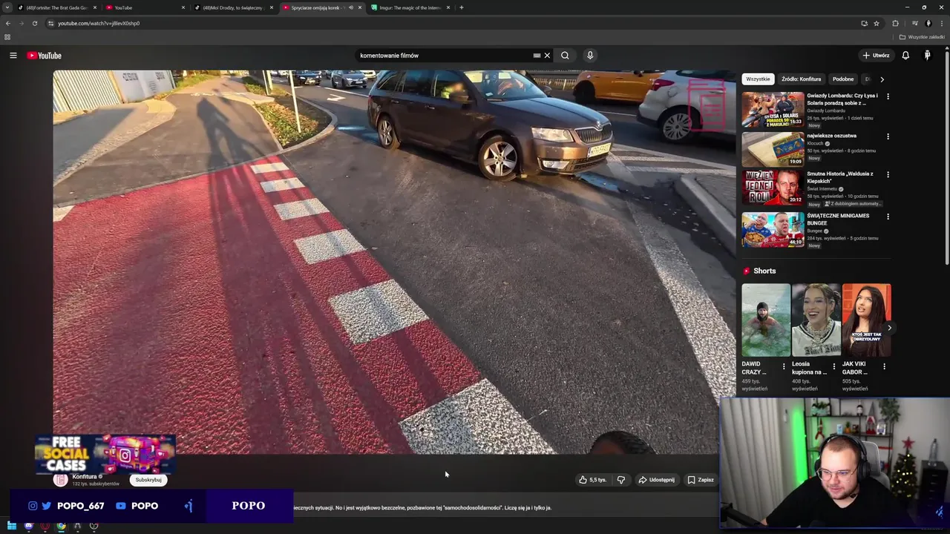Open the Konfitura channel name
Image resolution: width=950 pixels, height=534 pixels.
(x=85, y=476)
